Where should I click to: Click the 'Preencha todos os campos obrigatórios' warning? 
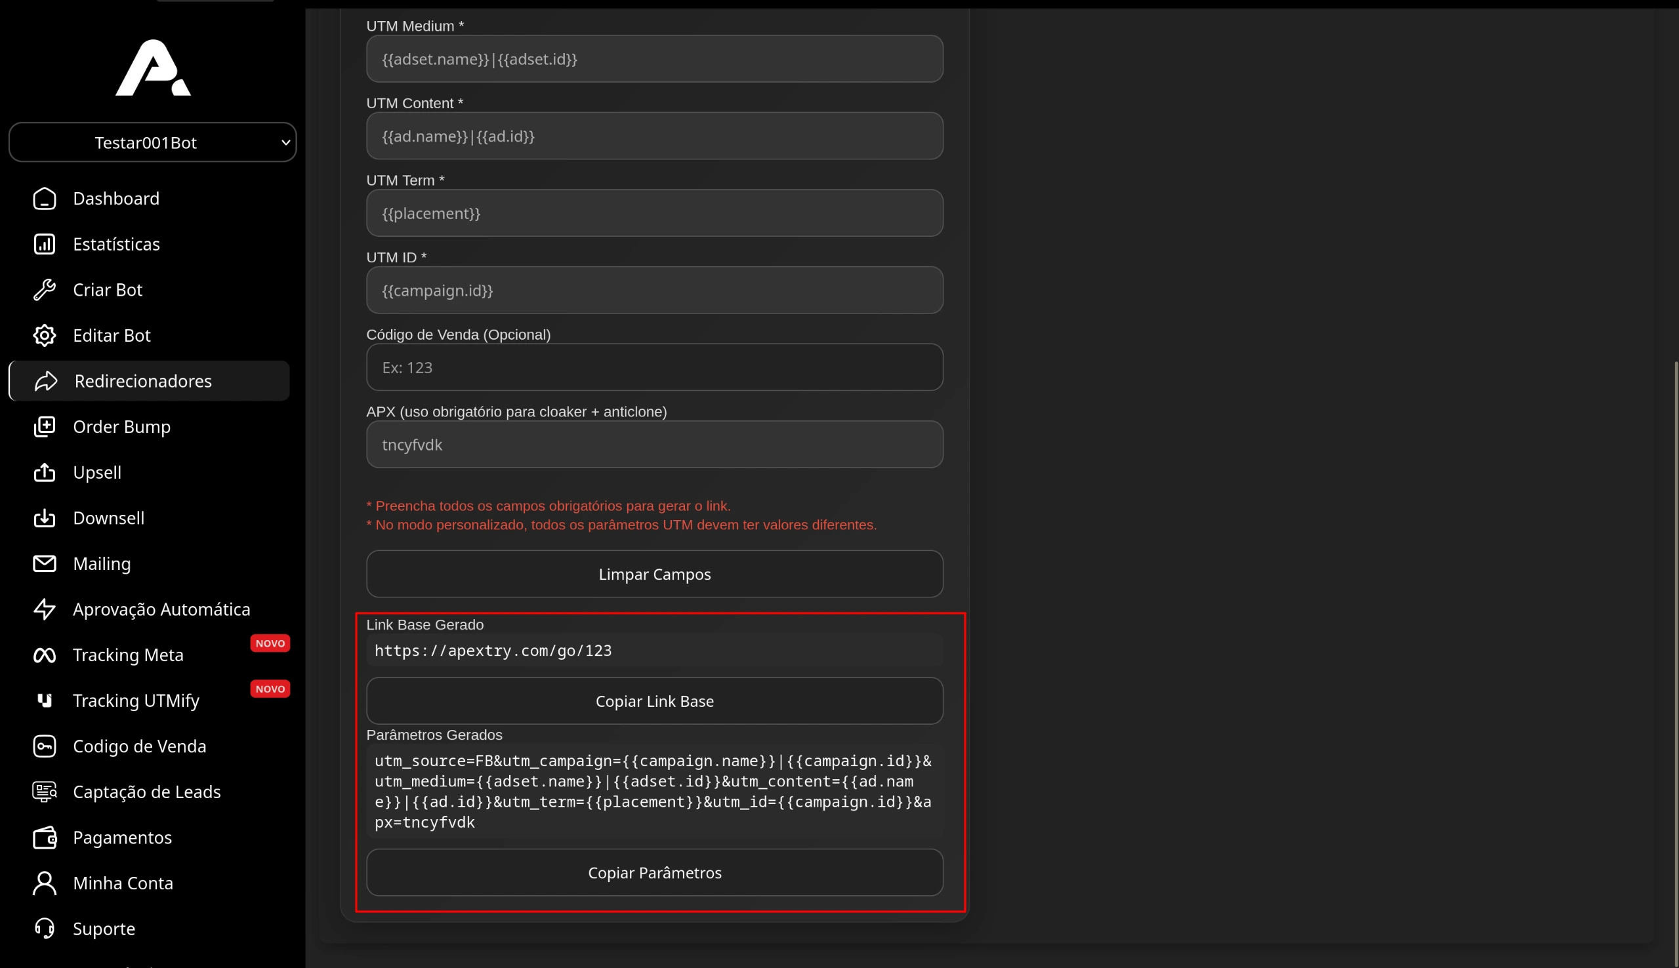pyautogui.click(x=549, y=506)
